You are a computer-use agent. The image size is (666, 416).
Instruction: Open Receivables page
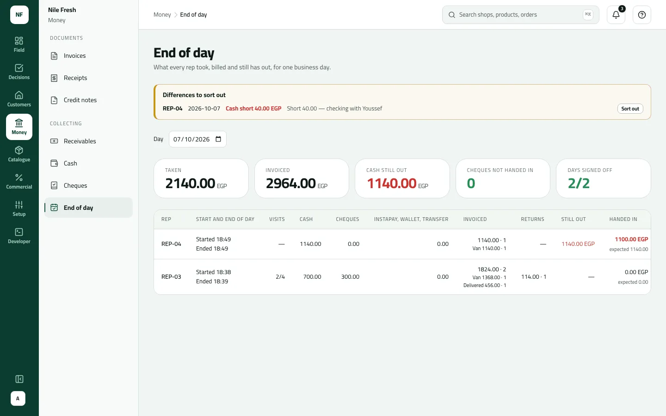pyautogui.click(x=88, y=141)
